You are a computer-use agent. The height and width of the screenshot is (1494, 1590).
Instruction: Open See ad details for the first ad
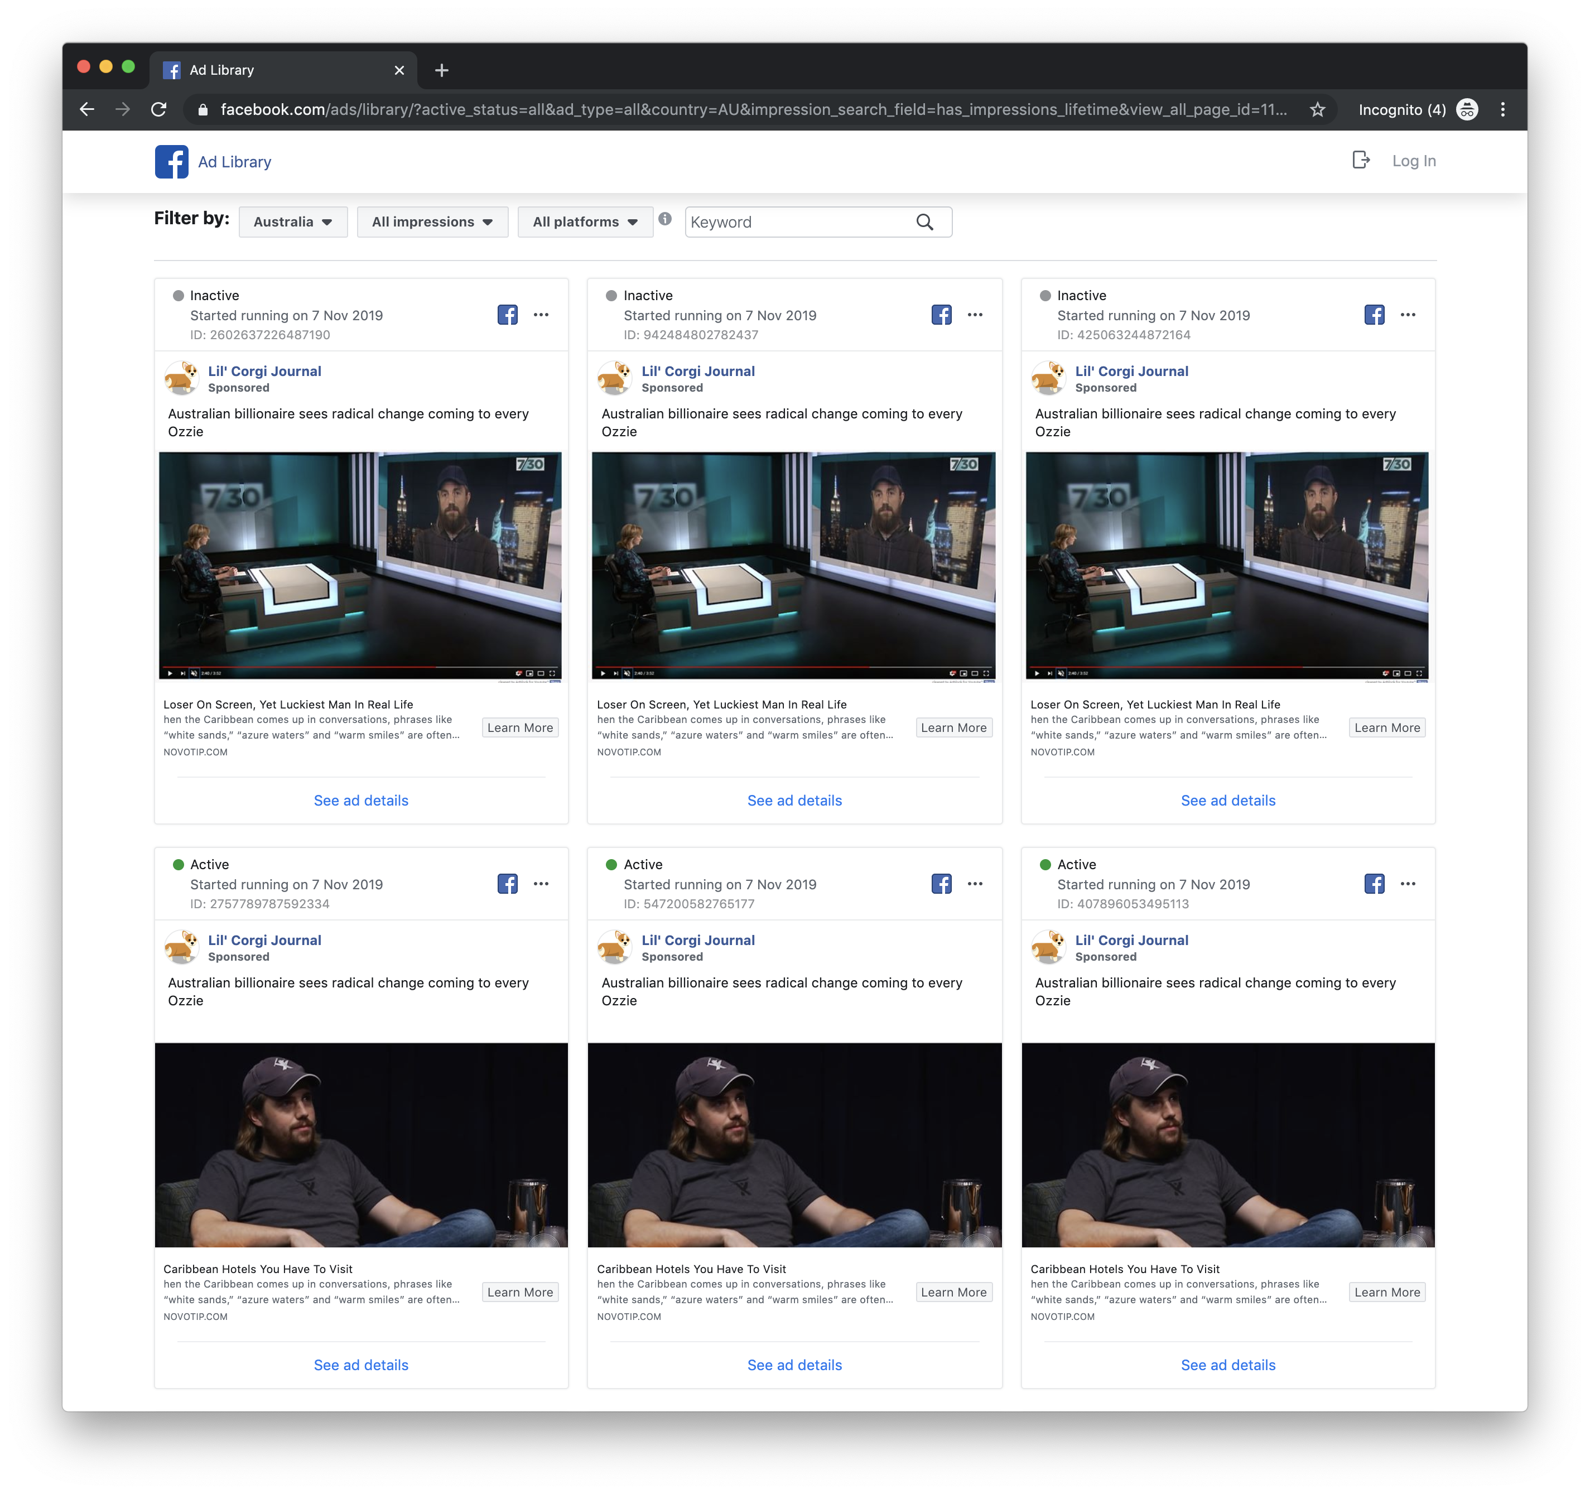tap(361, 800)
